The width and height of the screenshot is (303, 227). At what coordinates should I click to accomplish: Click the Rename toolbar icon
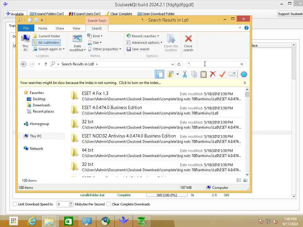(232, 74)
